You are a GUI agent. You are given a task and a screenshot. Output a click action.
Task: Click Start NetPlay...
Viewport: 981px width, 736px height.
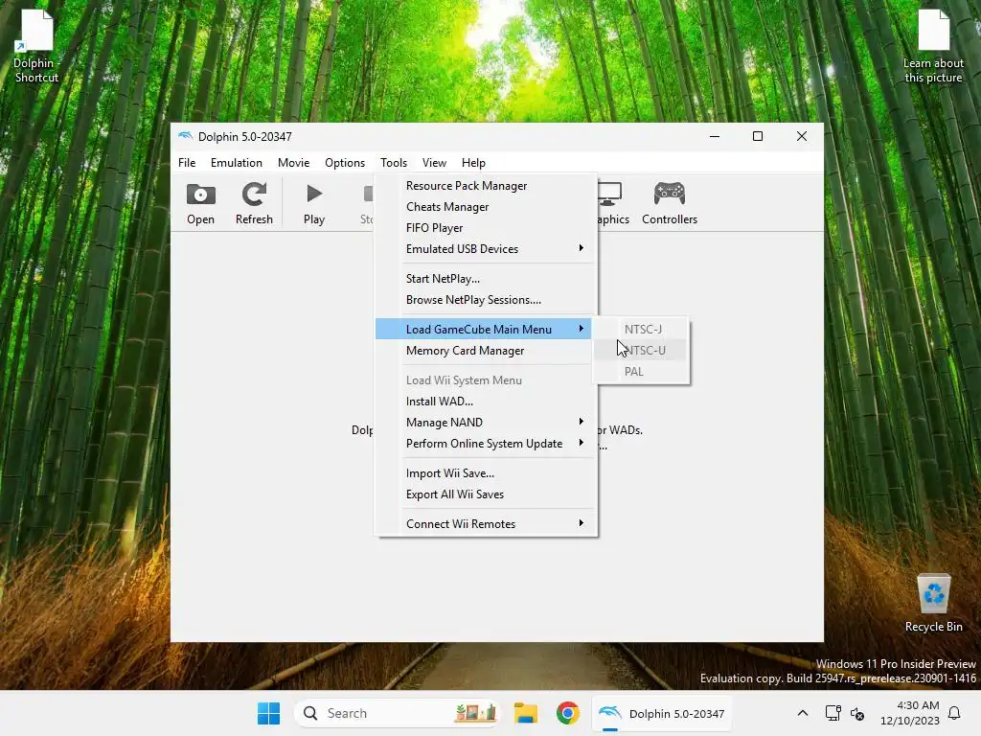point(486,279)
